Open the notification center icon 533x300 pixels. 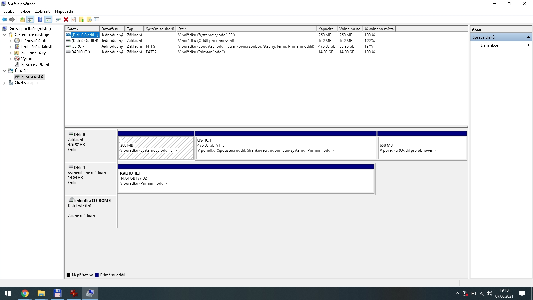[x=522, y=293]
